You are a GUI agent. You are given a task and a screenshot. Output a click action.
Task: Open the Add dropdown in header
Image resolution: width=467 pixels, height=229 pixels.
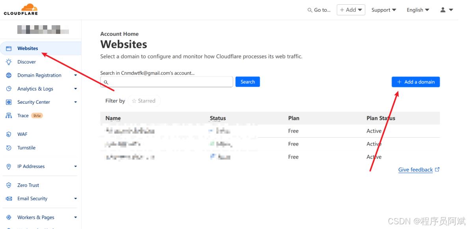pyautogui.click(x=351, y=10)
